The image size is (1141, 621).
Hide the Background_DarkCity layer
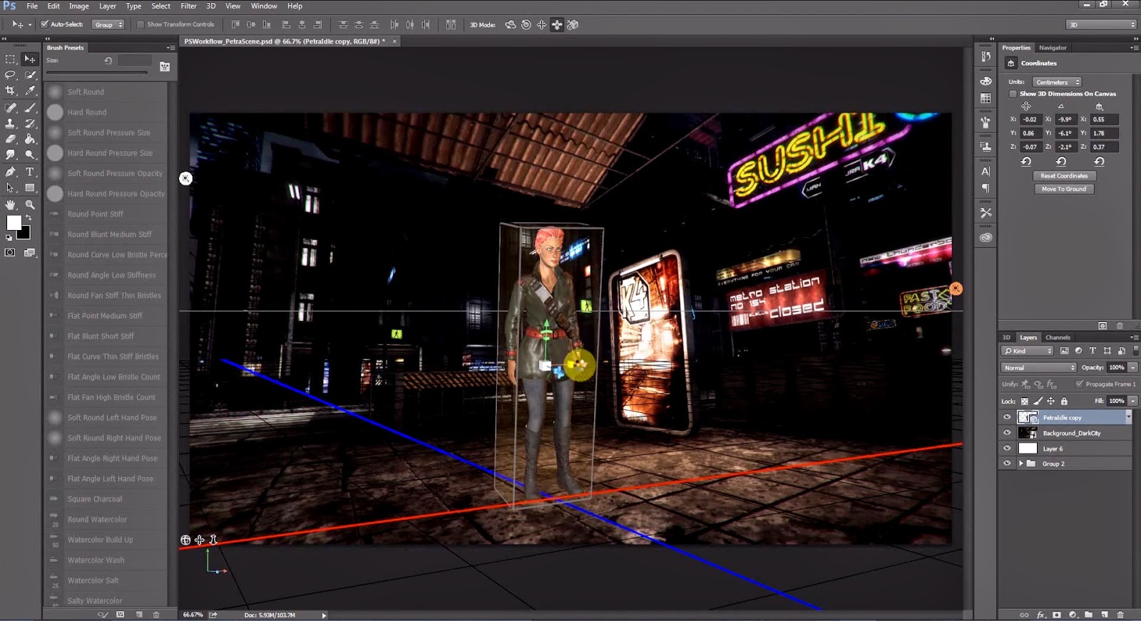(1007, 433)
